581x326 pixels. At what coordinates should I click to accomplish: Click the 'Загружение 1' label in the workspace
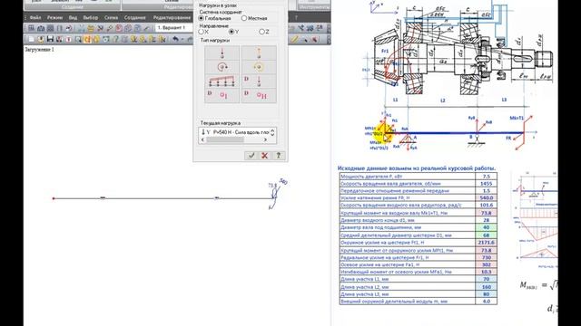click(40, 49)
